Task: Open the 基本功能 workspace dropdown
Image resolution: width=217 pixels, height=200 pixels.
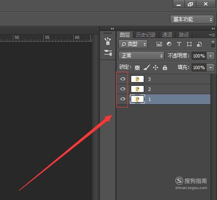Action: click(x=192, y=20)
